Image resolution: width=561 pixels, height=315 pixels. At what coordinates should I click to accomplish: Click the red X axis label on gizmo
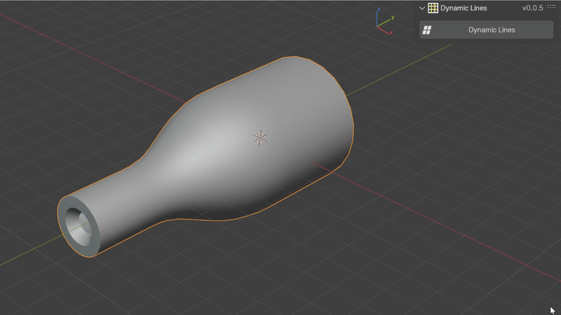[x=391, y=33]
